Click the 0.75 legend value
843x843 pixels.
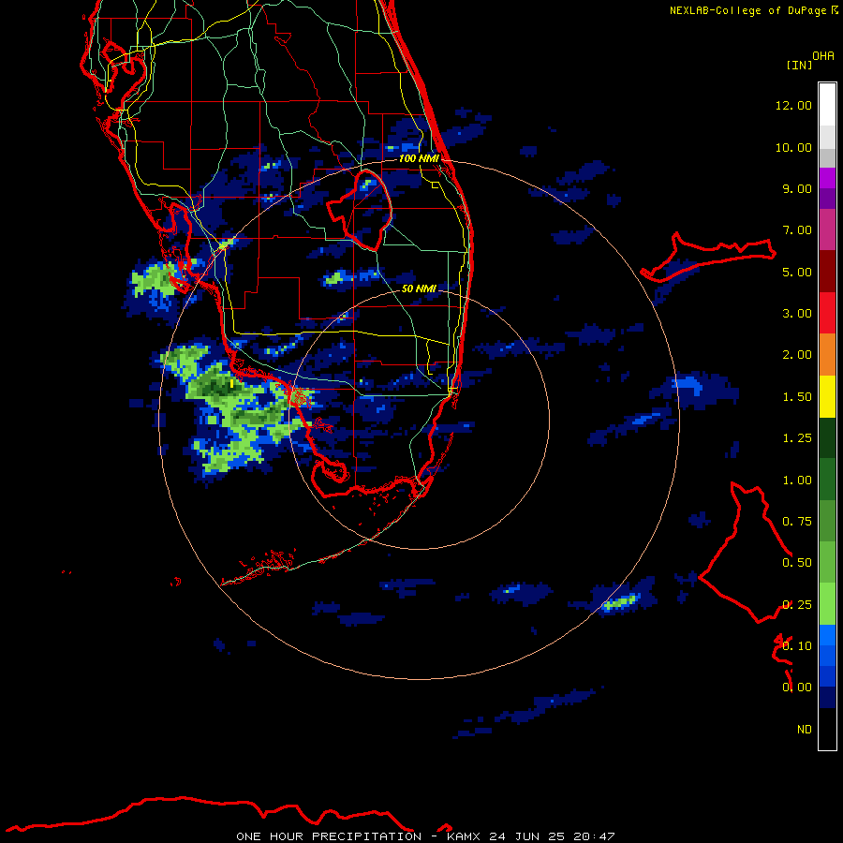point(797,522)
